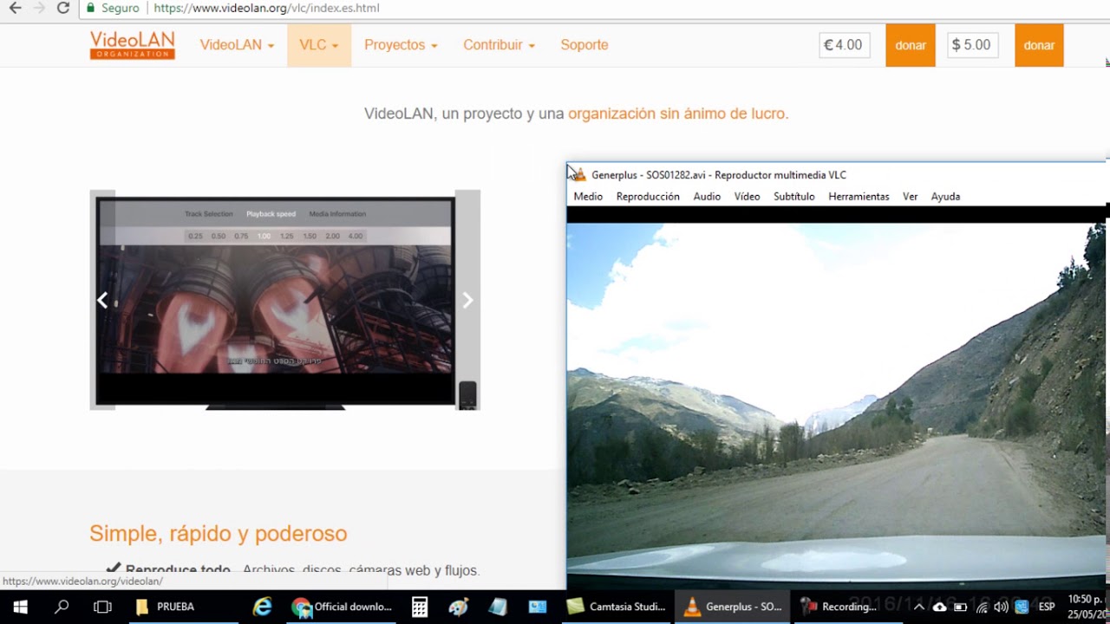The width and height of the screenshot is (1110, 624).
Task: Click the green Seguro padlock icon
Action: point(91,8)
